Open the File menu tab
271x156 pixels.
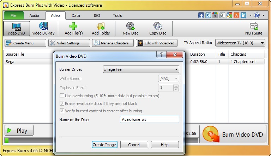pyautogui.click(x=13, y=15)
